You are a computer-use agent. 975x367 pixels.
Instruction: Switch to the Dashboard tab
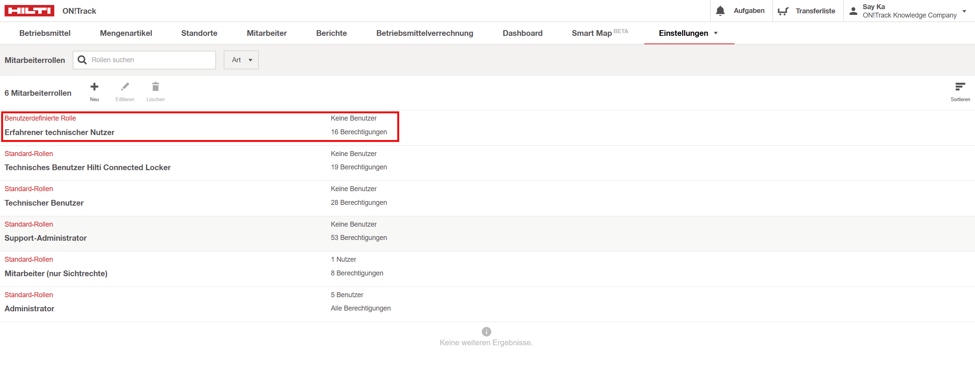click(523, 33)
